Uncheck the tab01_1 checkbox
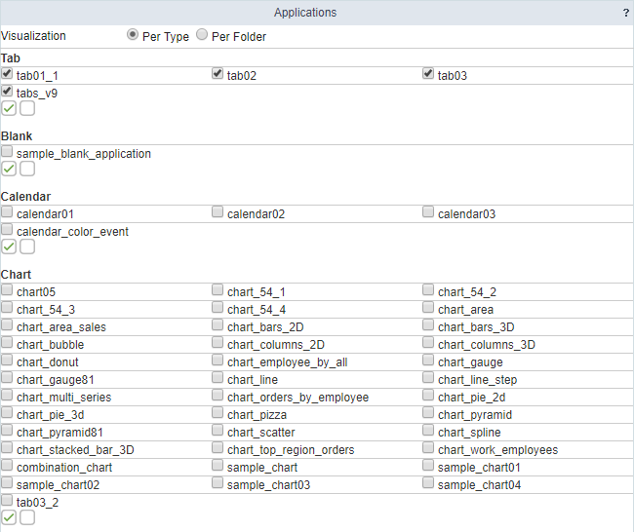634x532 pixels. tap(8, 74)
